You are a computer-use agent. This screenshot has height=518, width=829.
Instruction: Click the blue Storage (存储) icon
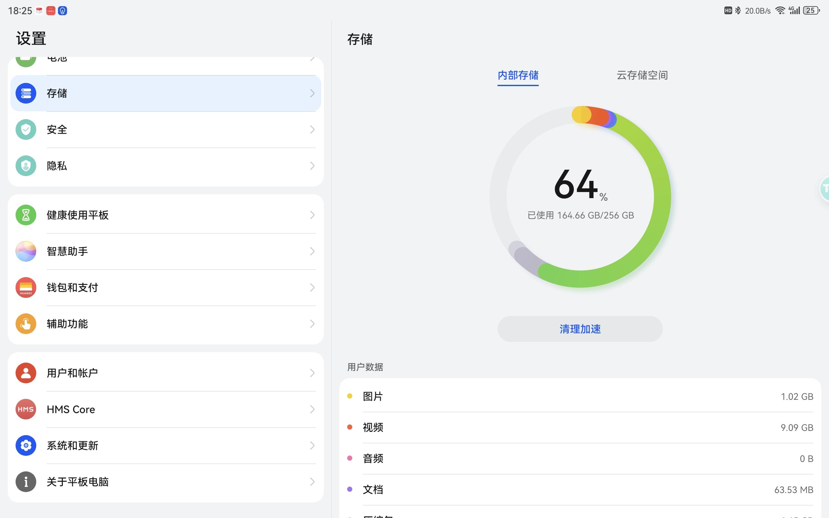pos(26,93)
